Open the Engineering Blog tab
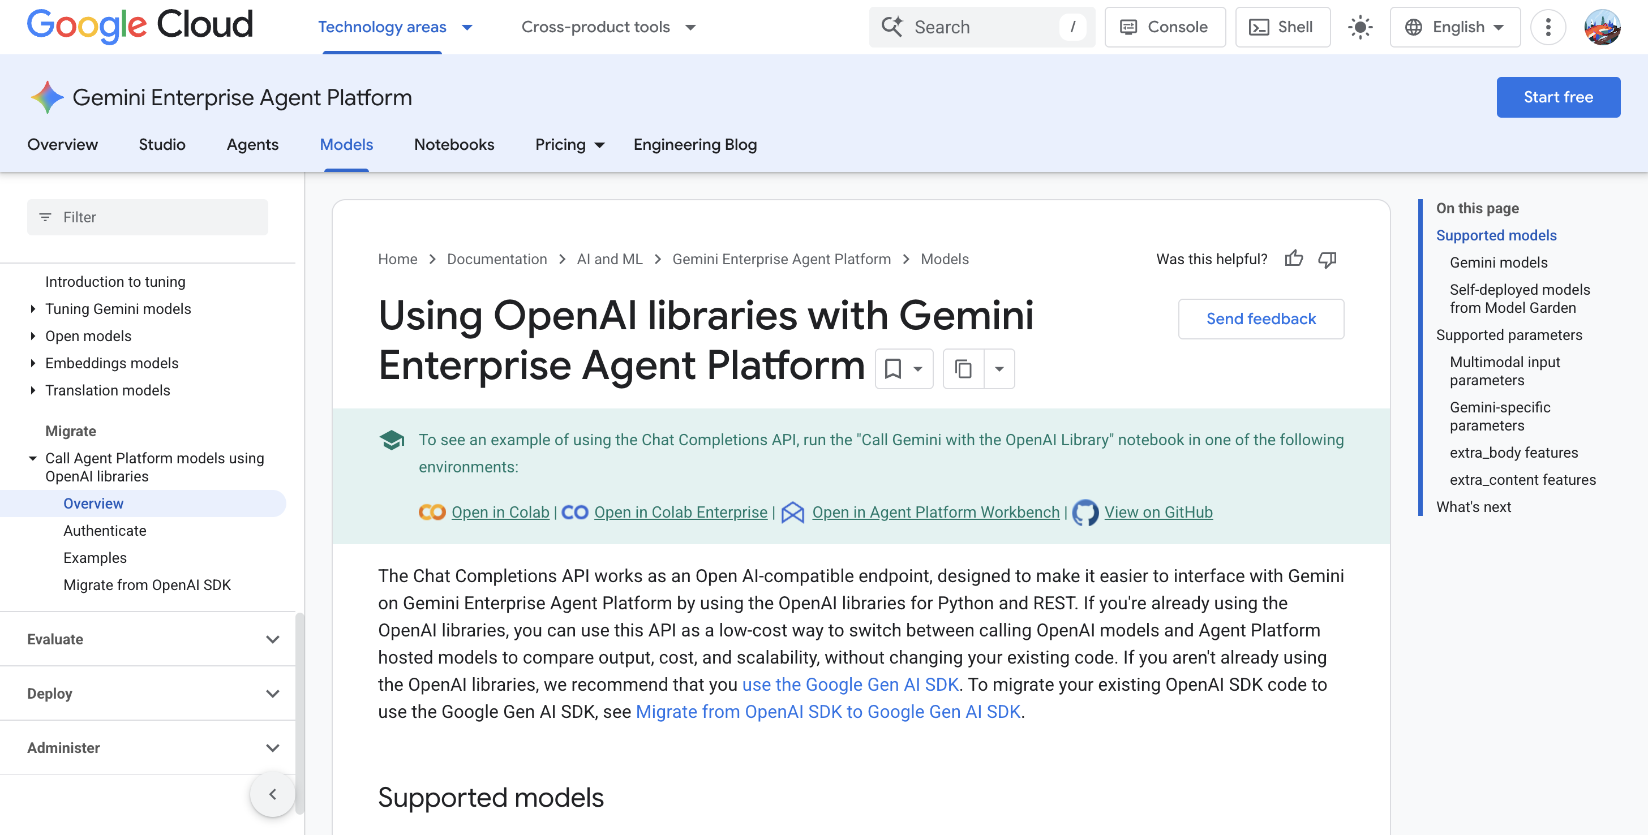Screen dimensions: 1648x835 coord(695,144)
